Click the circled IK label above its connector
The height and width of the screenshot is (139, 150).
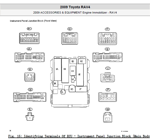point(30,69)
